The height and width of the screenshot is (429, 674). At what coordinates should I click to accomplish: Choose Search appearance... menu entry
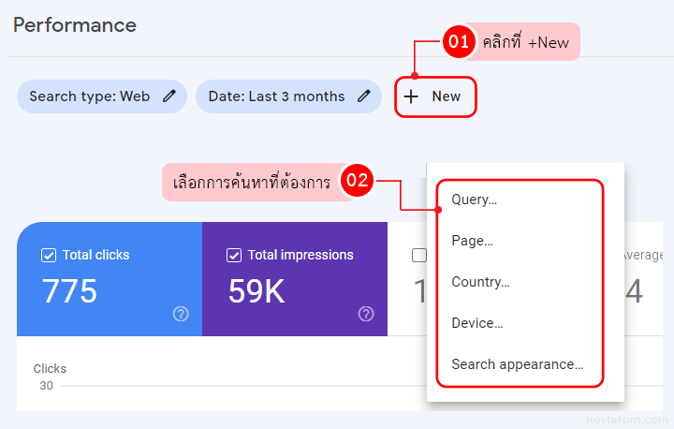[517, 364]
